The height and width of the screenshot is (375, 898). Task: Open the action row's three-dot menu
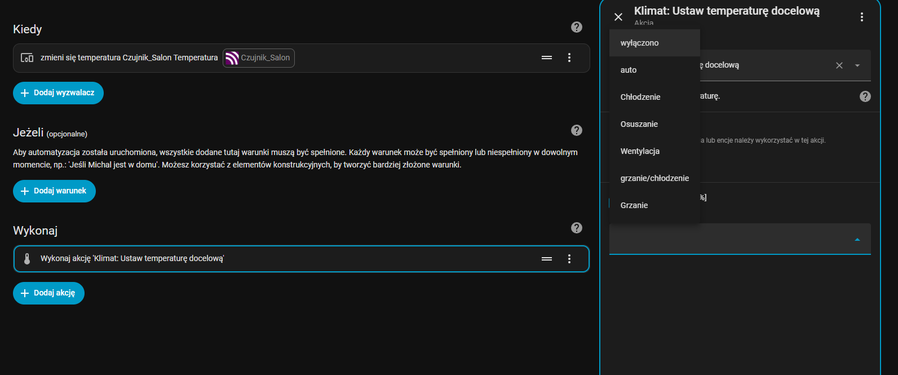coord(569,259)
